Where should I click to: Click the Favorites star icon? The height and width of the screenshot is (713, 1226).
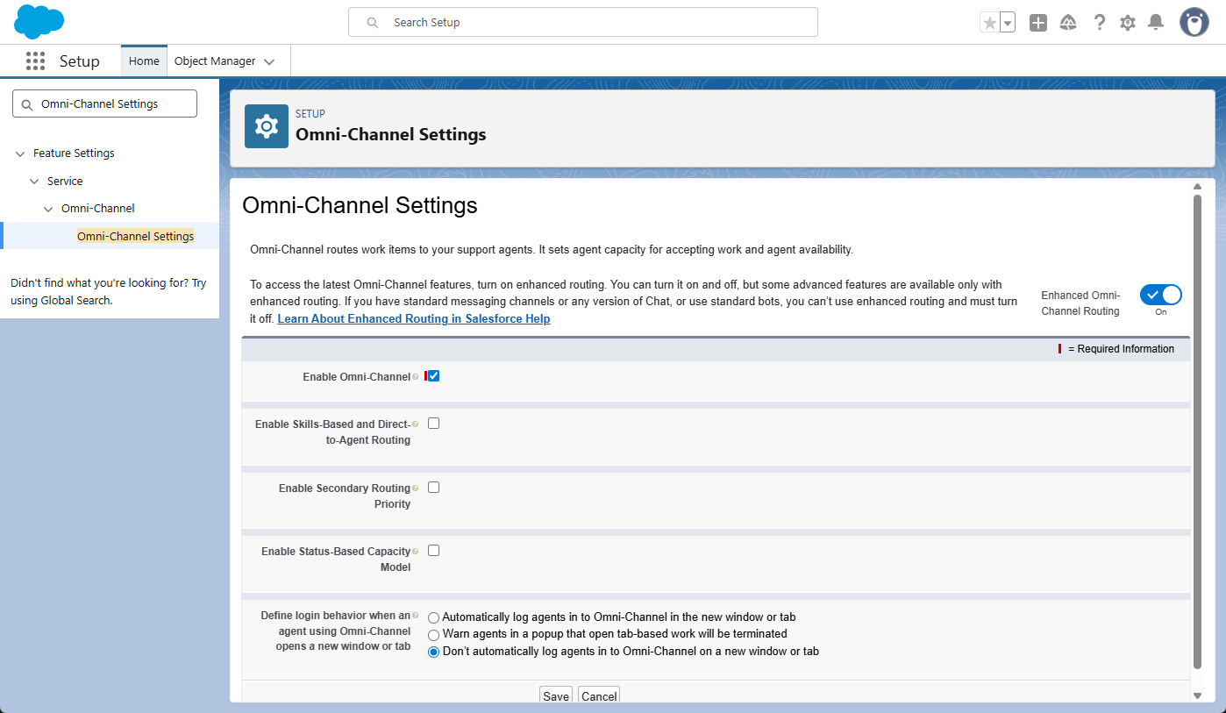pyautogui.click(x=990, y=23)
